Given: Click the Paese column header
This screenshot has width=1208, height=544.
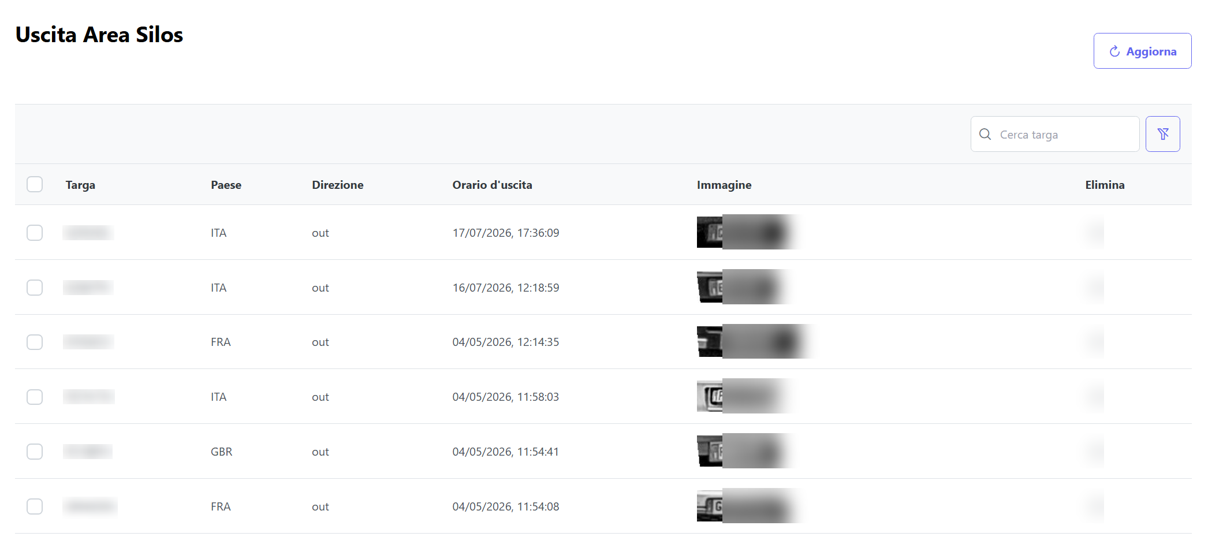Looking at the screenshot, I should coord(226,185).
